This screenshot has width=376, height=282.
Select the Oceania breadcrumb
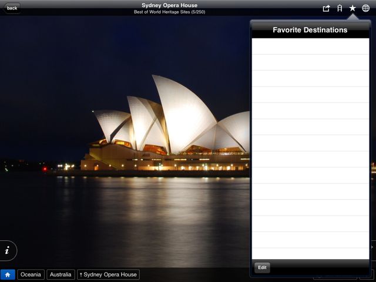point(31,274)
